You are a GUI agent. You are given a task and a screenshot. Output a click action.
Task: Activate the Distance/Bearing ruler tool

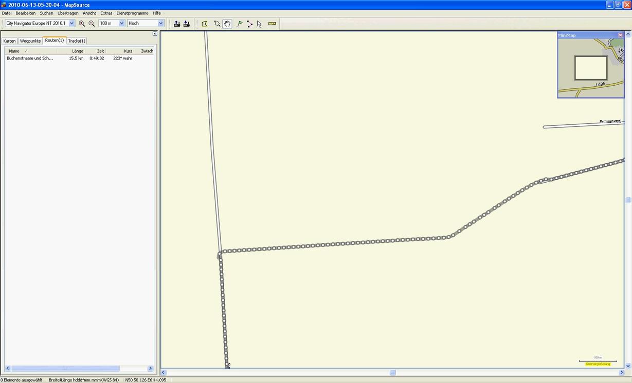(272, 24)
